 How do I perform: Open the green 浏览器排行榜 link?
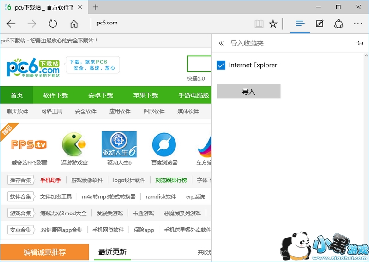coord(171,180)
